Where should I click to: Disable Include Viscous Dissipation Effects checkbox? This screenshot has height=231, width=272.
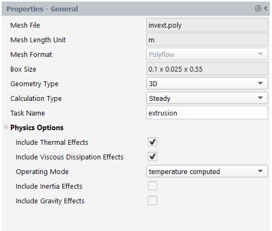[152, 157]
